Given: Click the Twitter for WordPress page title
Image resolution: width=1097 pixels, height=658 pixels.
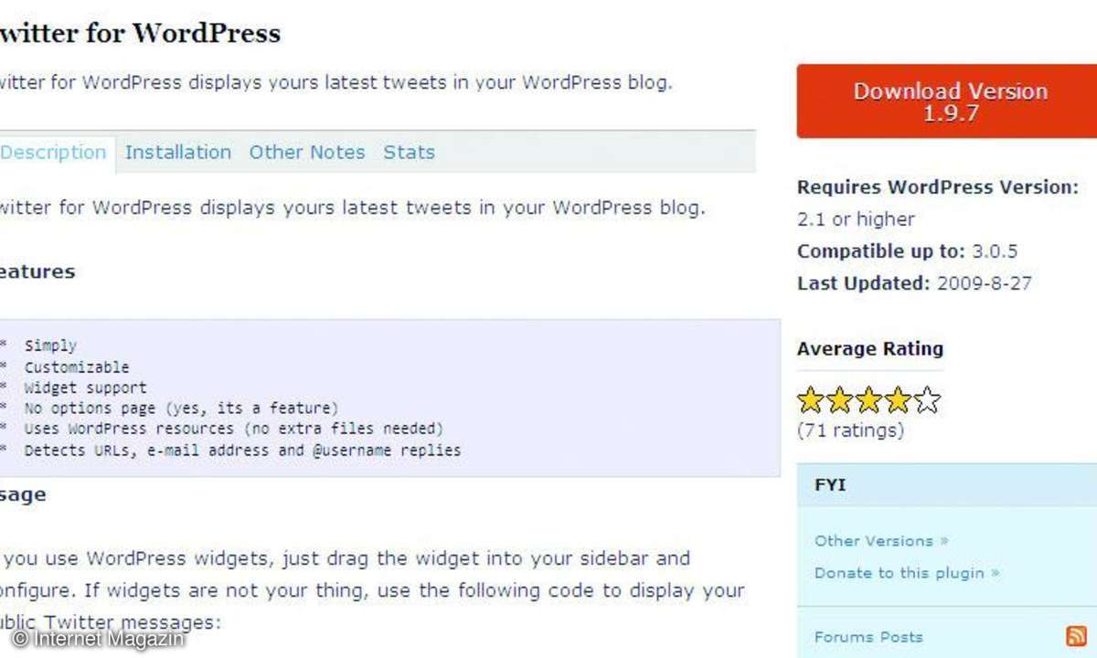Looking at the screenshot, I should pos(139,34).
